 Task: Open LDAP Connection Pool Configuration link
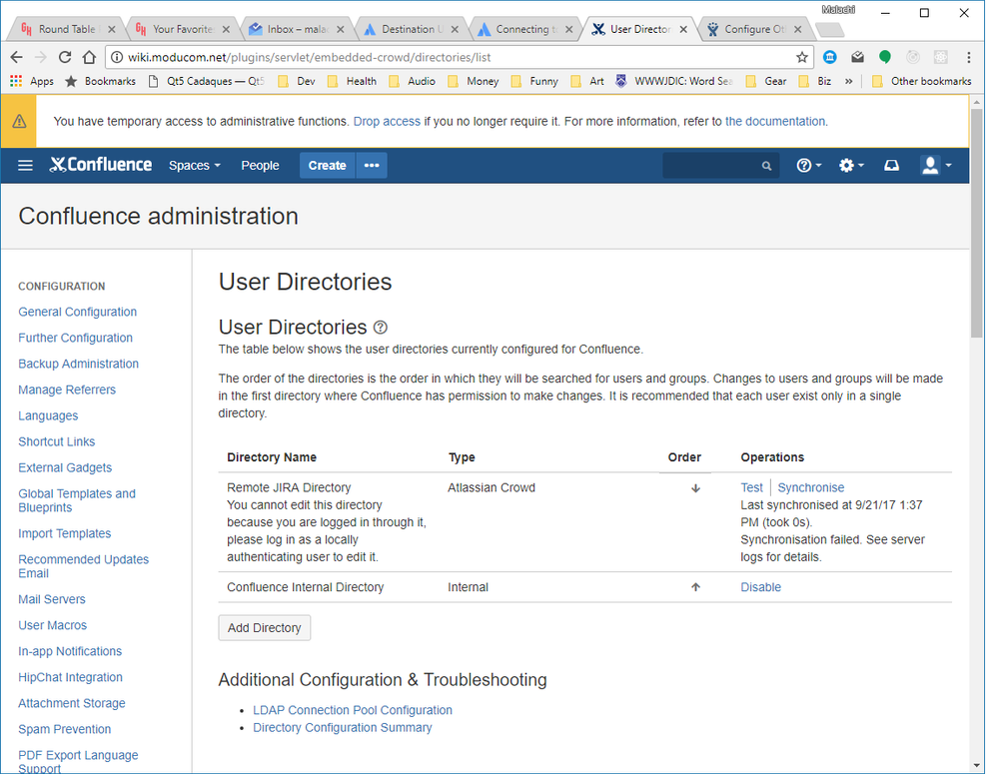click(x=353, y=710)
